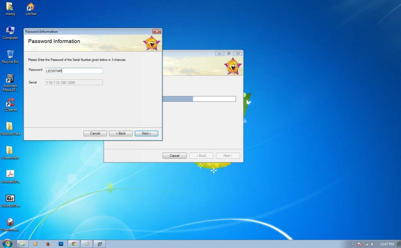This screenshot has width=401, height=248.
Task: Click the Password Information title bar text
Action: pos(41,32)
